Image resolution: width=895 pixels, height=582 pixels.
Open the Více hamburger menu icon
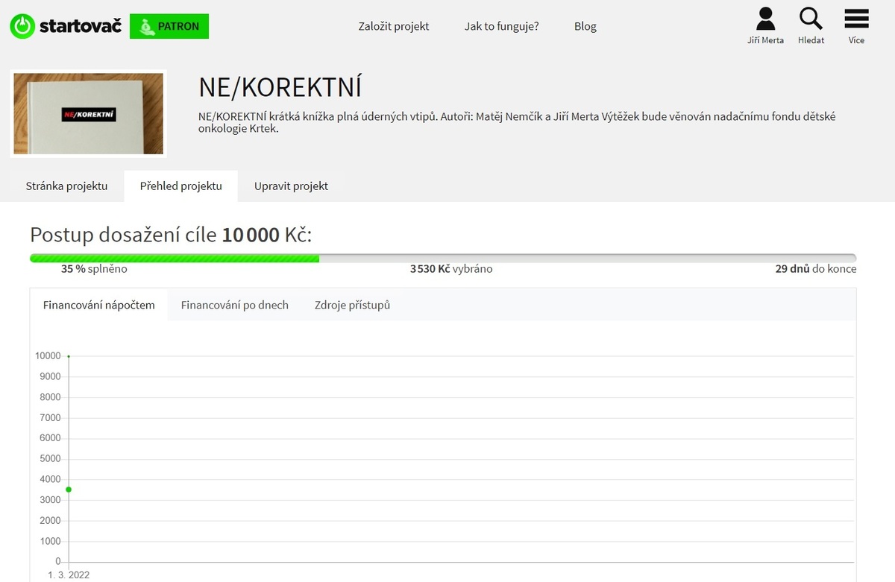tap(856, 19)
